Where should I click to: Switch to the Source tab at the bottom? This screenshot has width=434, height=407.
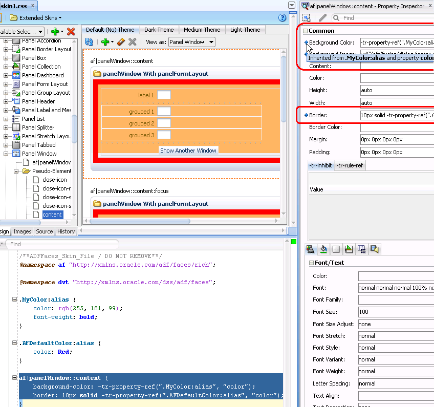[x=45, y=231]
